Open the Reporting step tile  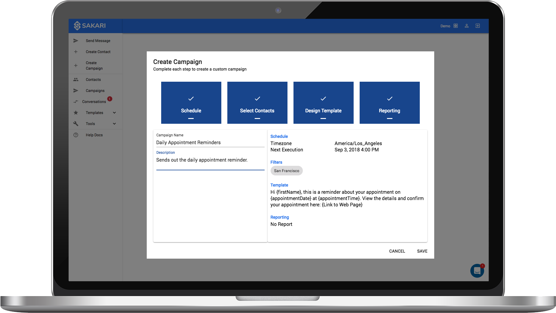[389, 103]
